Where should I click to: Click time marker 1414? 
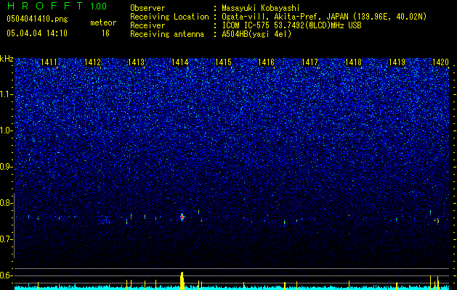click(179, 62)
